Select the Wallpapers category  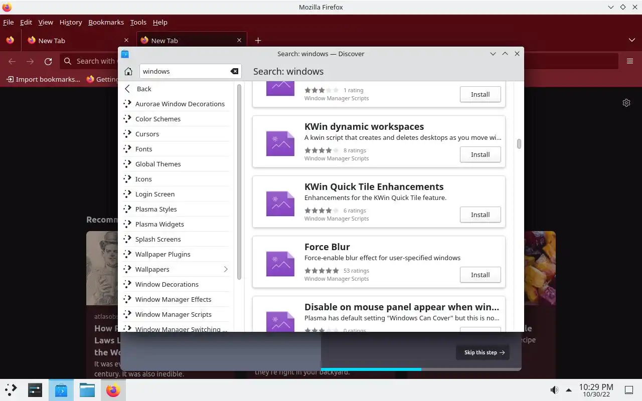176,269
